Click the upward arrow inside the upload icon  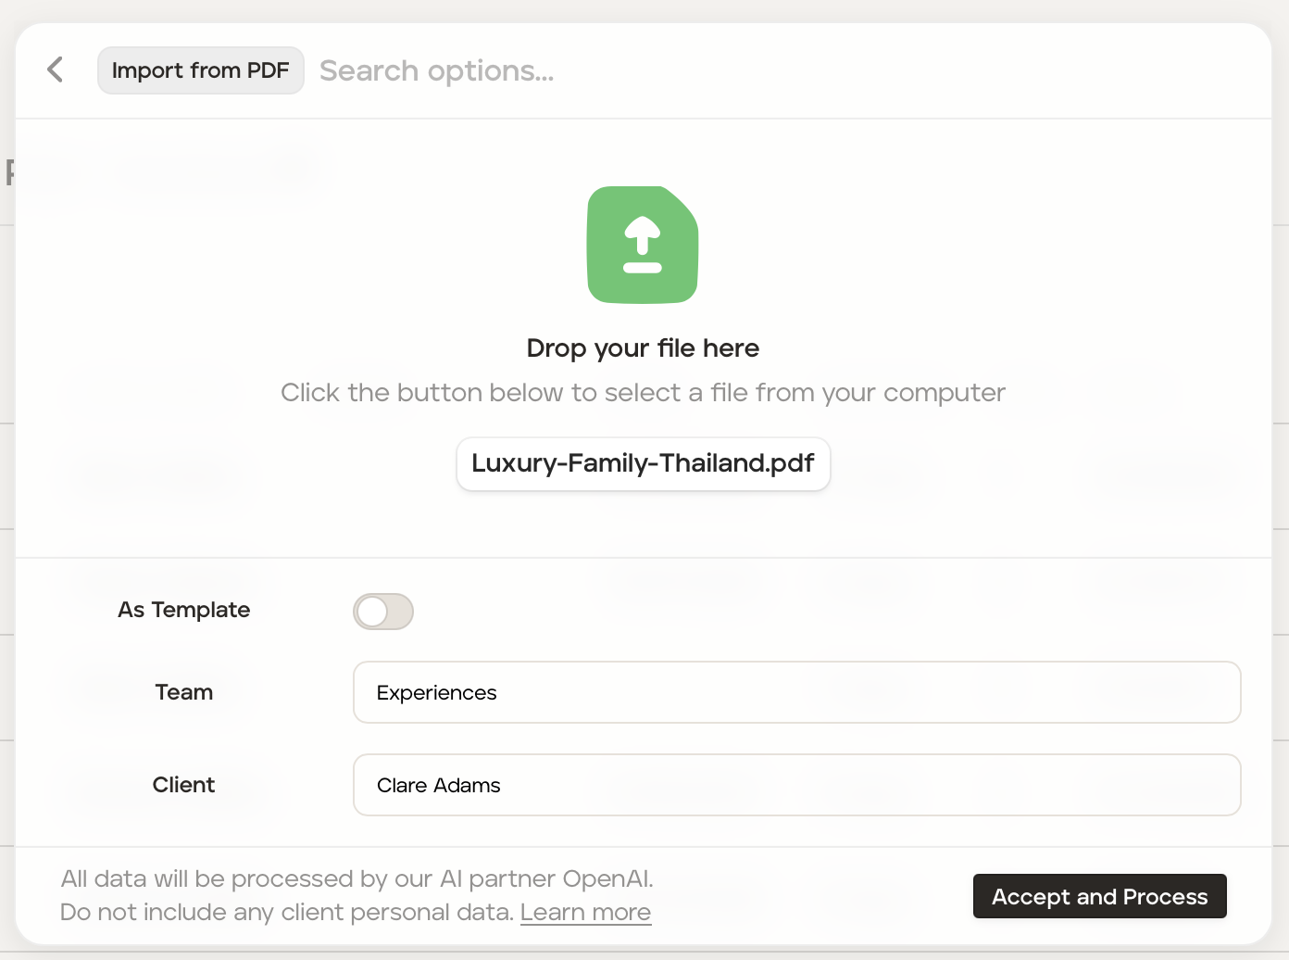click(643, 235)
